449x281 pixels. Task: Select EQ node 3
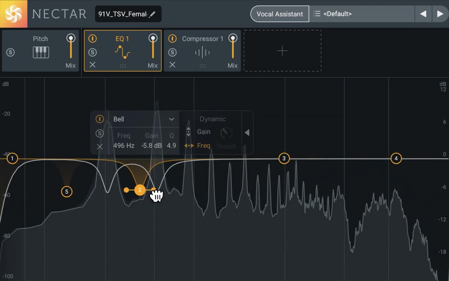pyautogui.click(x=284, y=158)
